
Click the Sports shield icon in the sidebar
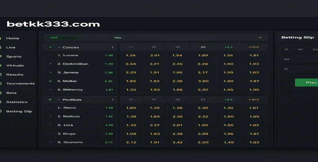[x=1, y=57]
